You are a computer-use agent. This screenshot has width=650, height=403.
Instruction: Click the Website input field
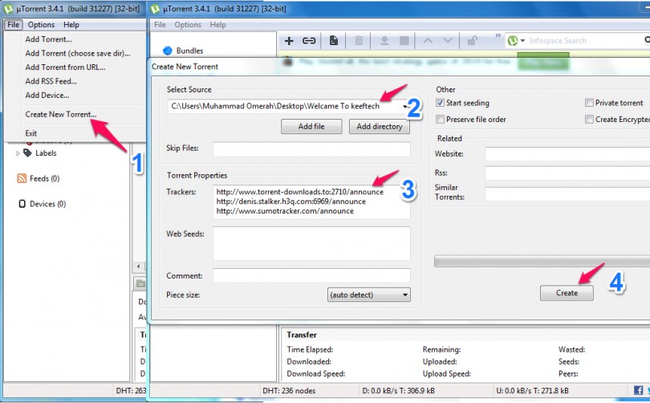click(x=567, y=154)
